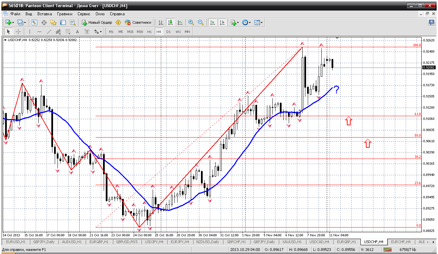Select the equidistant channel tool
Screen dimensions: 438x254
point(58,32)
